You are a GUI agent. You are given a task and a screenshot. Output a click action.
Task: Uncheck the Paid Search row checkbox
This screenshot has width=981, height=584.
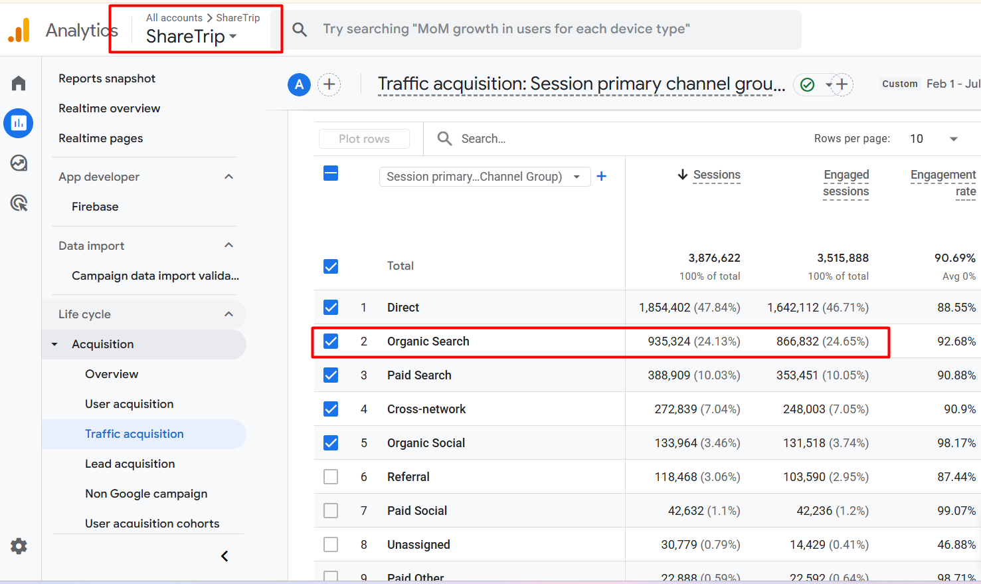tap(331, 375)
